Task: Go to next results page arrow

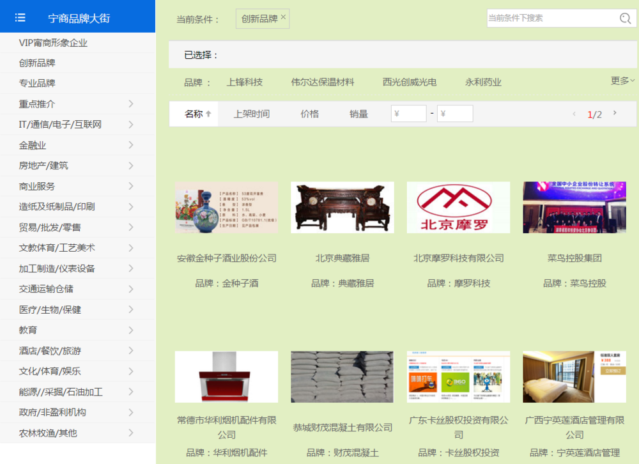Action: click(615, 113)
